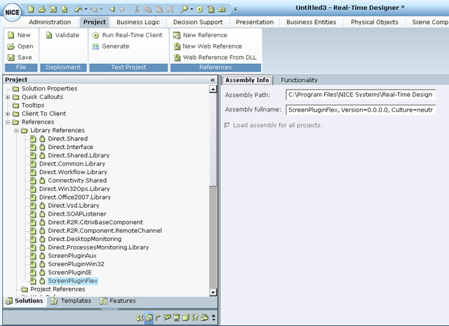
Task: Click the floppy disk save icon in quick access toolbar
Action: tap(53, 9)
